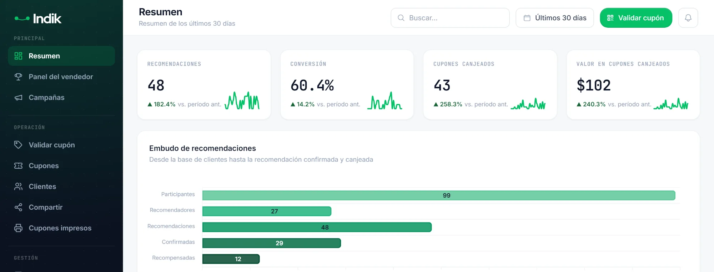Select the Confirmadas bar showing 29

click(x=272, y=243)
